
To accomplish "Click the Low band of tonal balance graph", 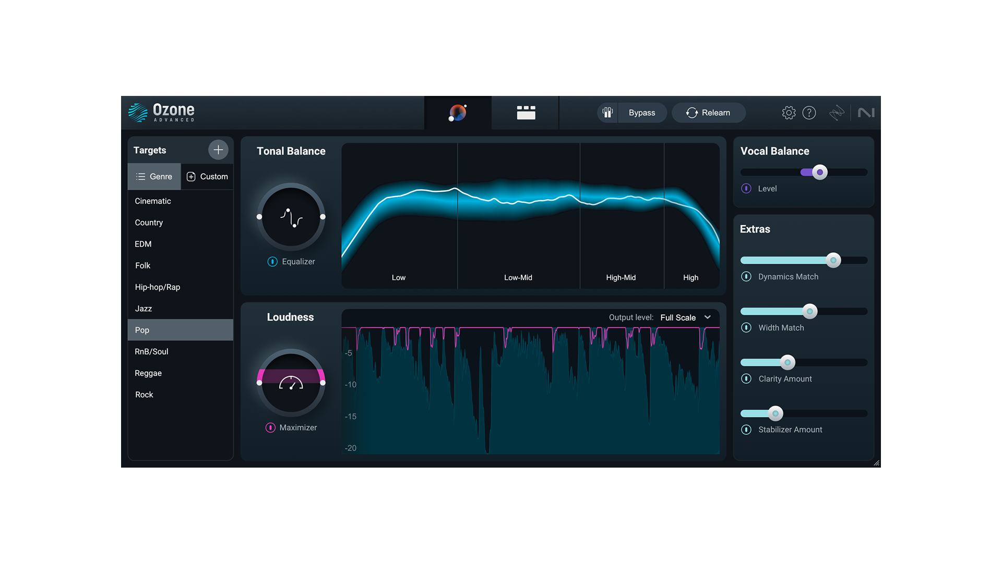I will 399,216.
